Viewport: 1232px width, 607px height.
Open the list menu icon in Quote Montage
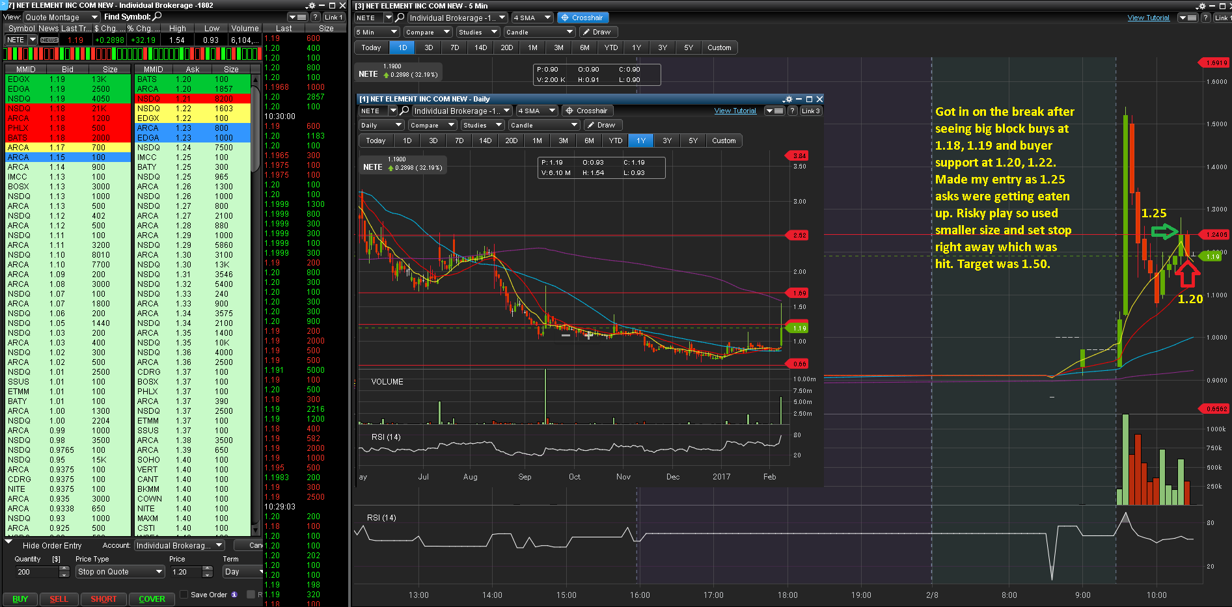(x=298, y=17)
